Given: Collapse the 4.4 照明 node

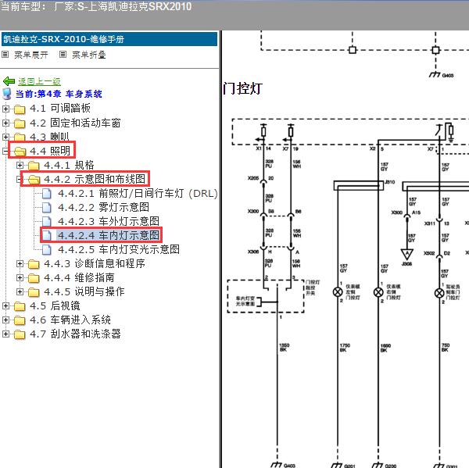Looking at the screenshot, I should [5, 151].
